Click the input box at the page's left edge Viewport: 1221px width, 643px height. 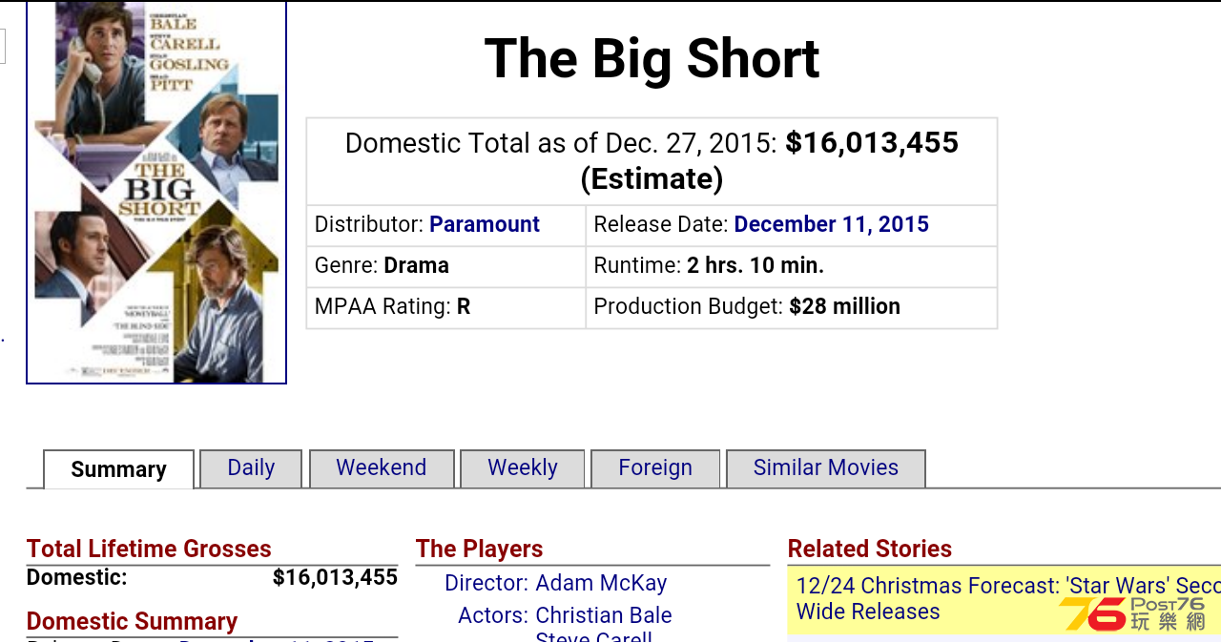pos(2,46)
